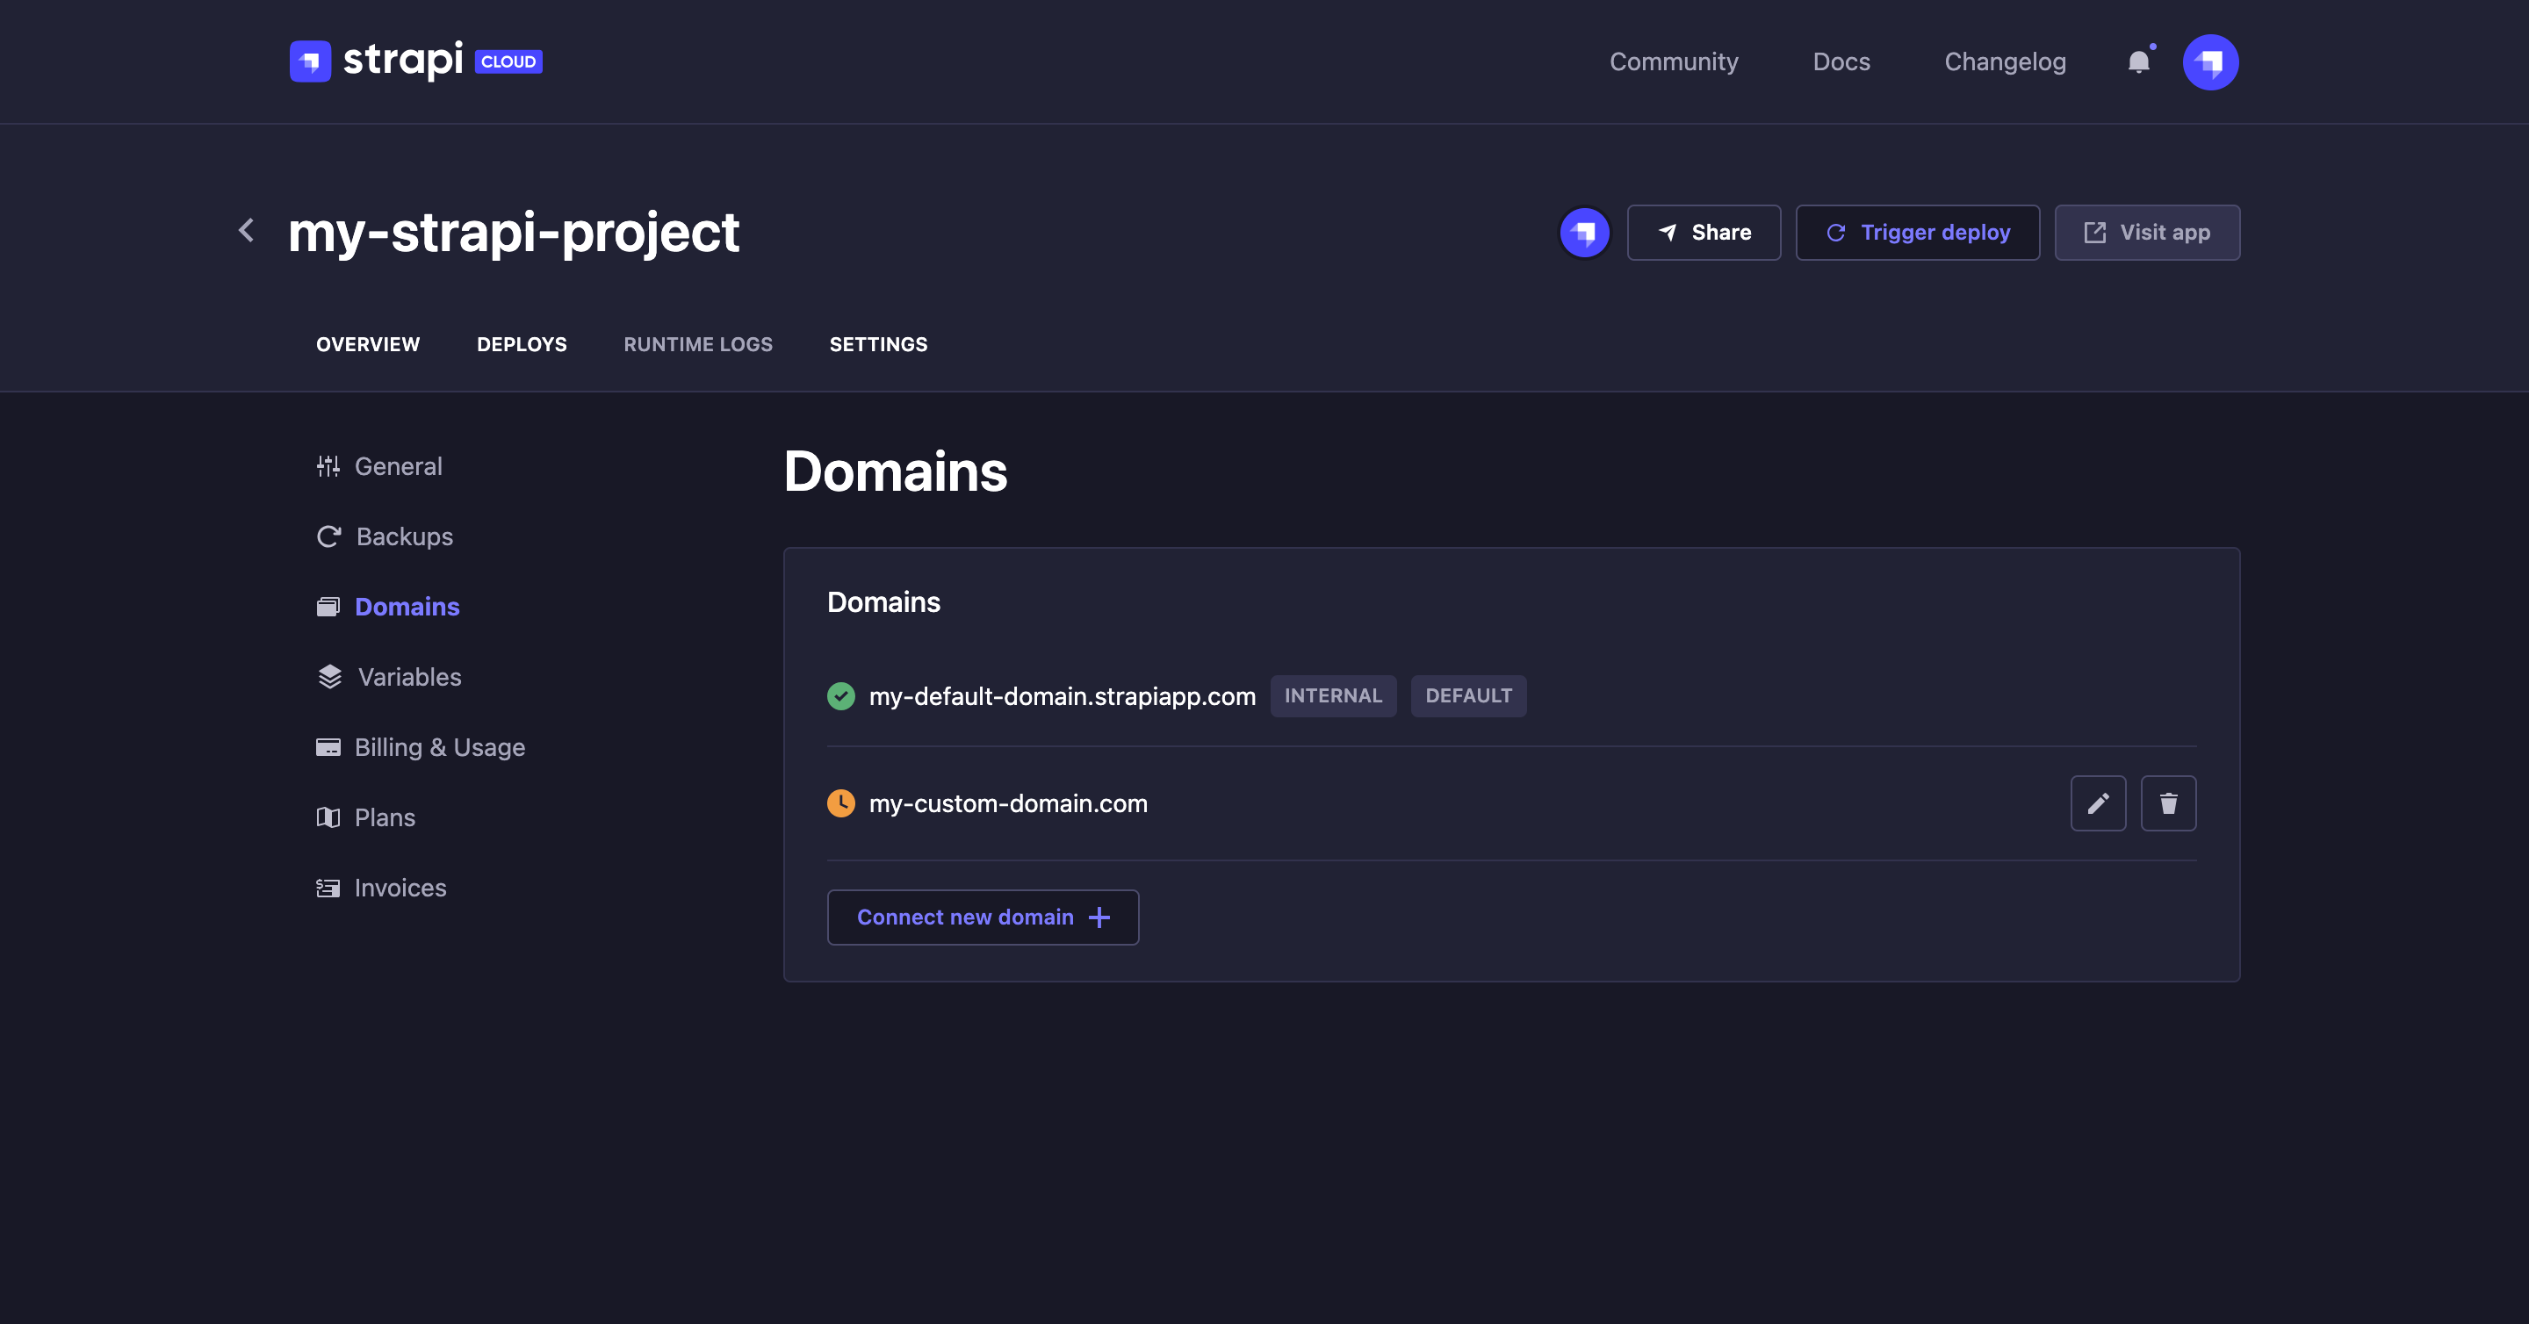Viewport: 2529px width, 1324px height.
Task: Click the pending status clock icon
Action: coord(841,802)
